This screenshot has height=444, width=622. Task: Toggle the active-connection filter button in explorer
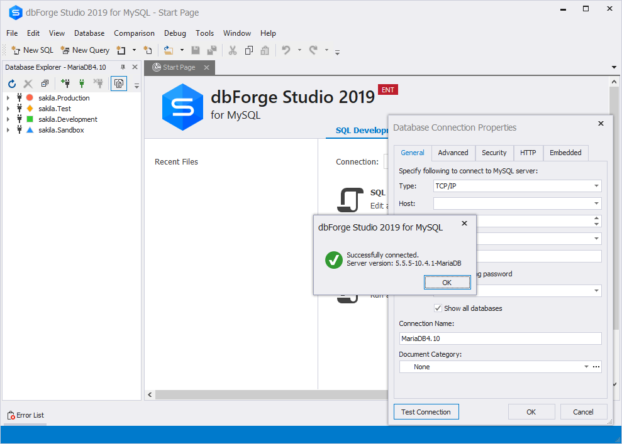(x=119, y=84)
